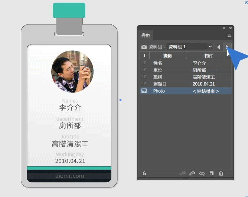Screen dimensions: 248x197
Task: Select the Job title label on badge
Action: tap(70, 137)
